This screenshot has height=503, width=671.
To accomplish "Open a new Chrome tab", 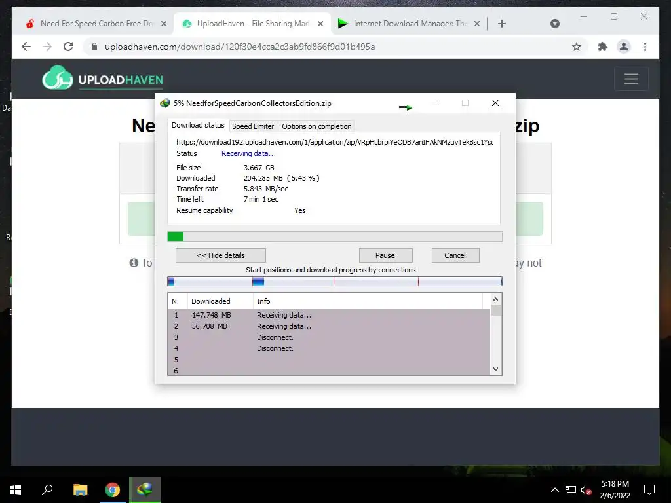I will [502, 24].
